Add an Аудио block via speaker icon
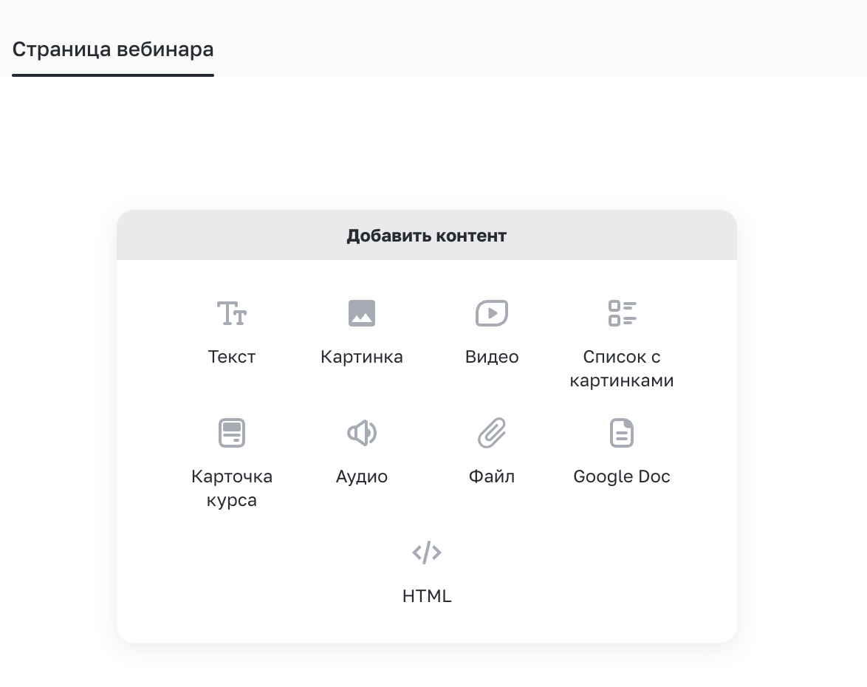 click(x=362, y=433)
